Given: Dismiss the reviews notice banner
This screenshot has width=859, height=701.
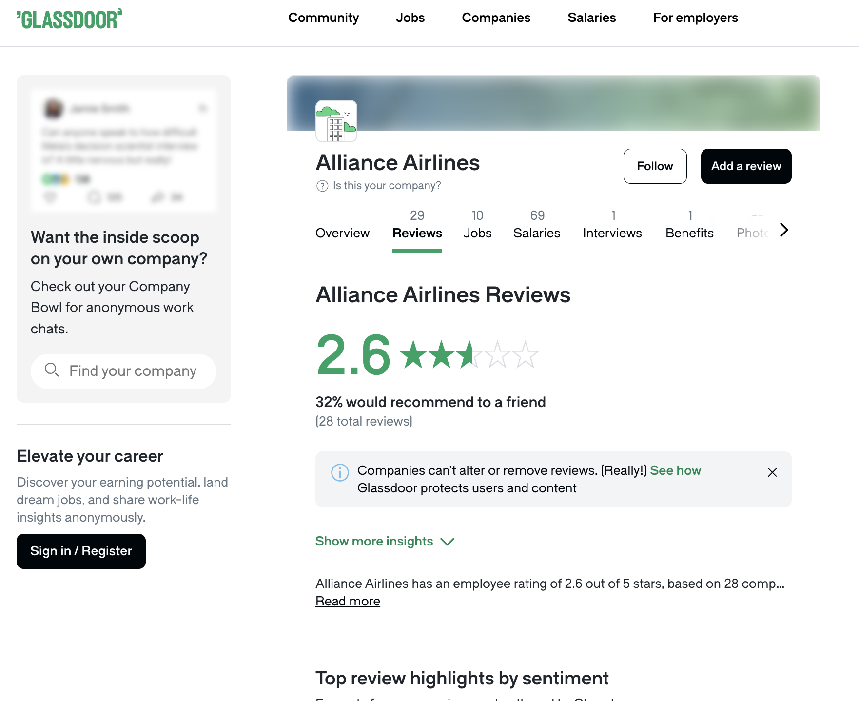Looking at the screenshot, I should click(772, 472).
